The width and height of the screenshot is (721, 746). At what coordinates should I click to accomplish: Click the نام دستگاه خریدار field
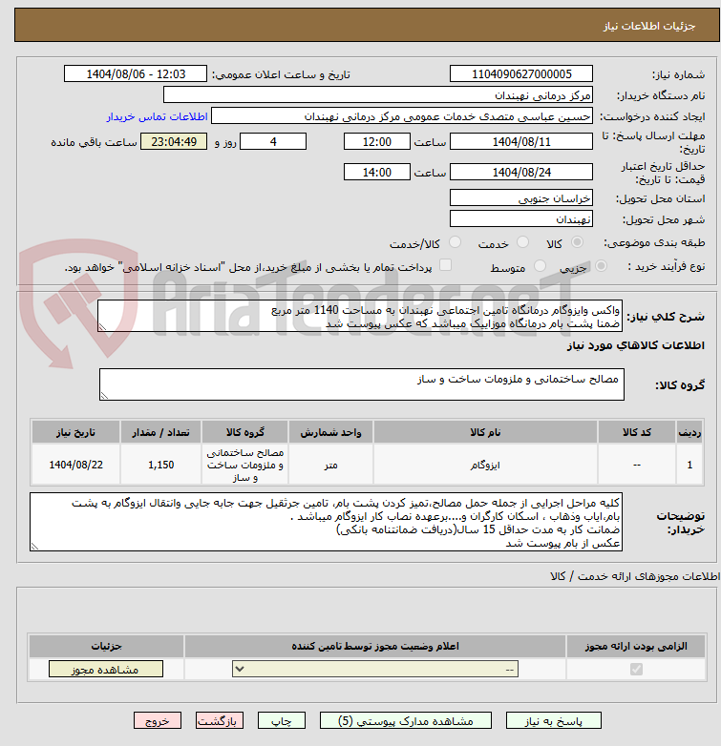coord(378,95)
